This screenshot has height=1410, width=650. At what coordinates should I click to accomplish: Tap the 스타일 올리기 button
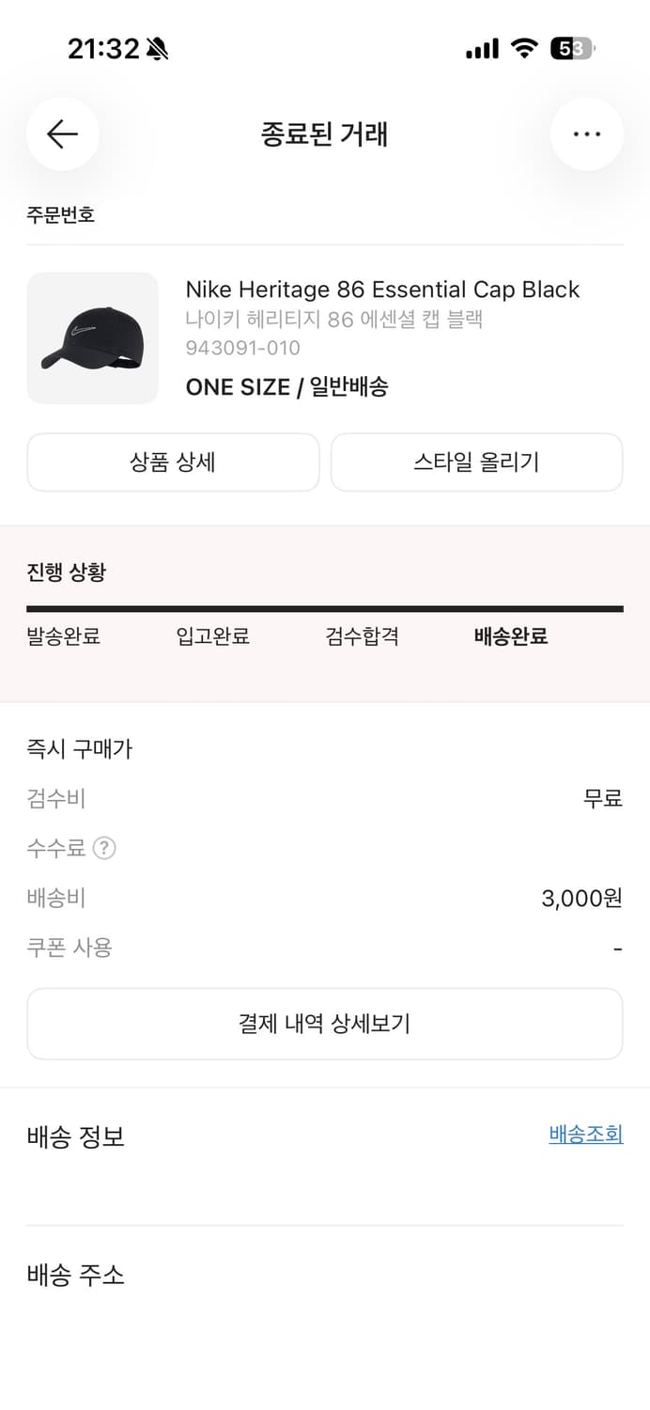476,462
